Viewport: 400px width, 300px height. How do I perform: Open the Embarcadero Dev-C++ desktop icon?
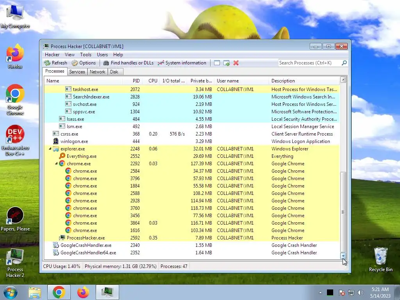click(15, 140)
